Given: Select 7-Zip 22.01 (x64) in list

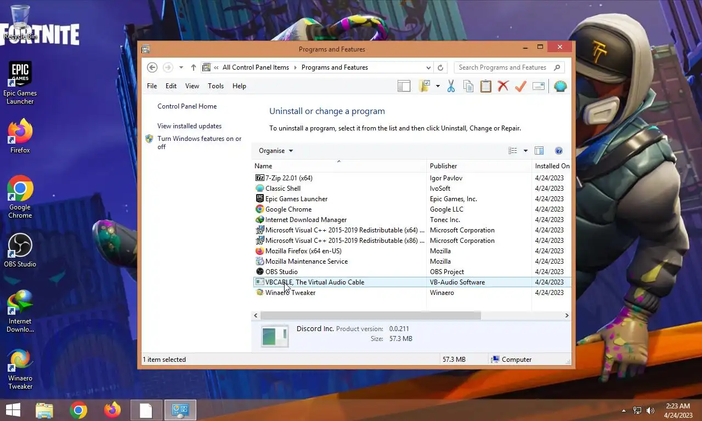Looking at the screenshot, I should (x=412, y=178).
